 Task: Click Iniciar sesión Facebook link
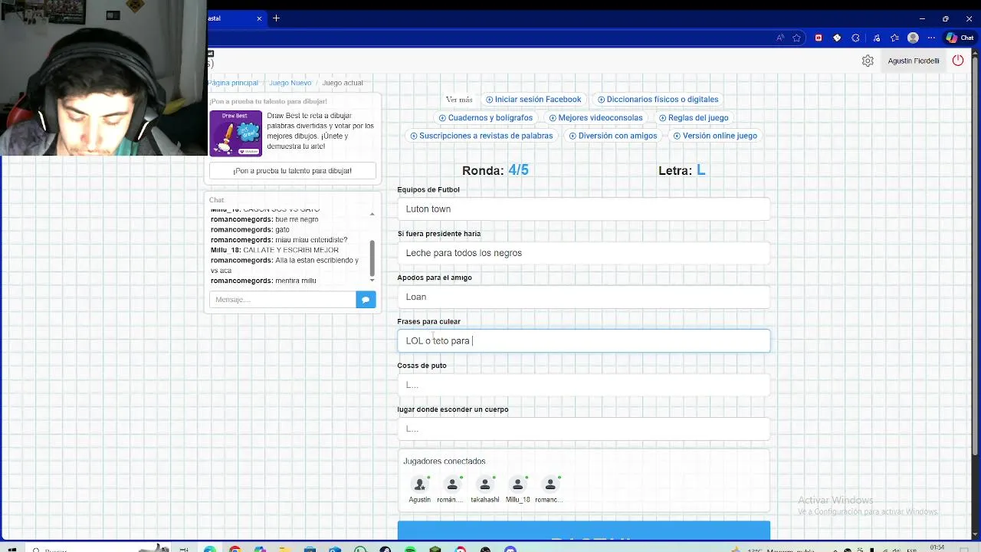pyautogui.click(x=533, y=100)
